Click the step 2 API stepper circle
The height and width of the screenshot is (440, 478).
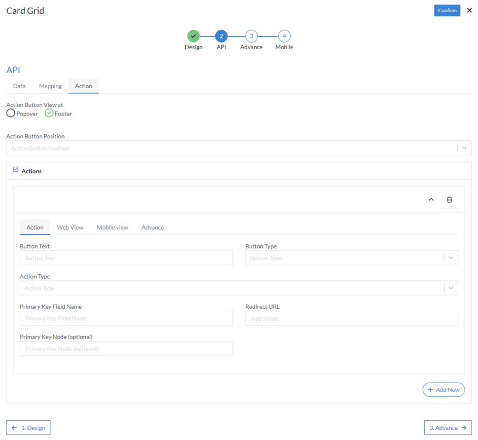[x=221, y=36]
